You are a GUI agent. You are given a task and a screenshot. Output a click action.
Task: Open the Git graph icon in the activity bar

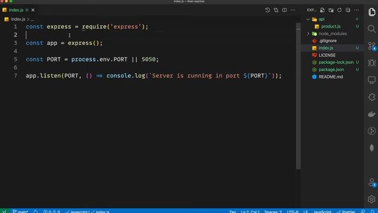372,131
